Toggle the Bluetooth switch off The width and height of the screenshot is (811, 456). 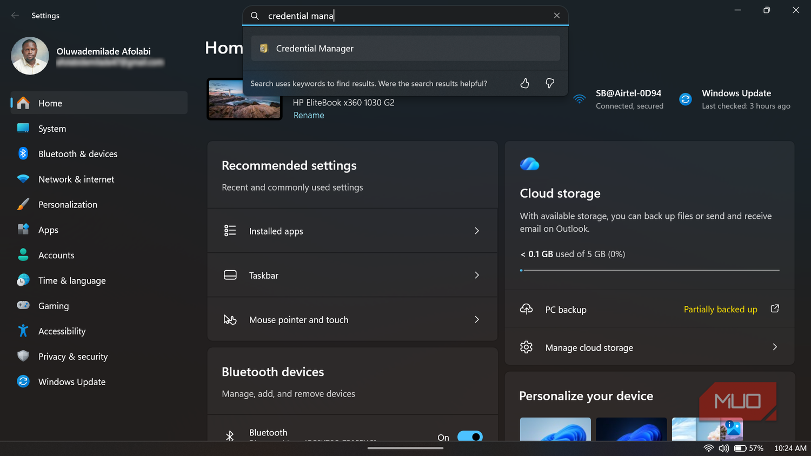(x=470, y=437)
